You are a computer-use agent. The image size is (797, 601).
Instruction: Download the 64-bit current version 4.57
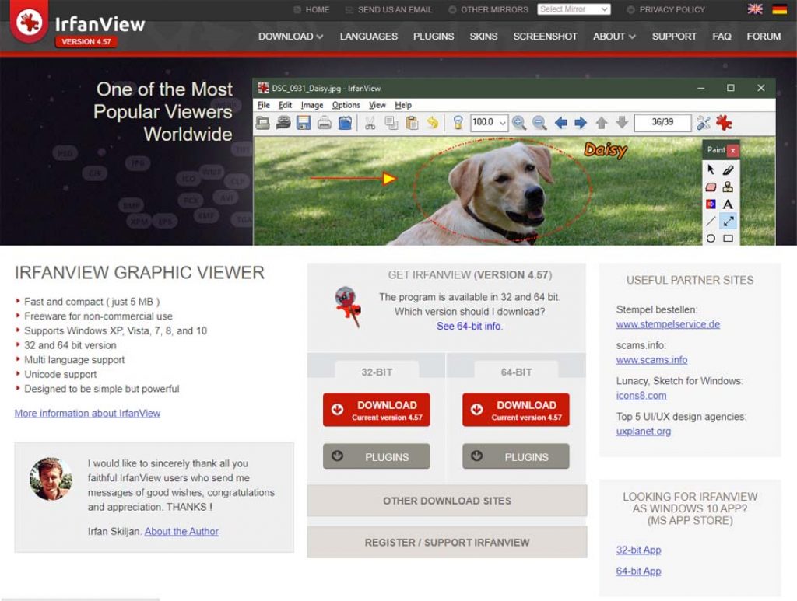point(516,410)
